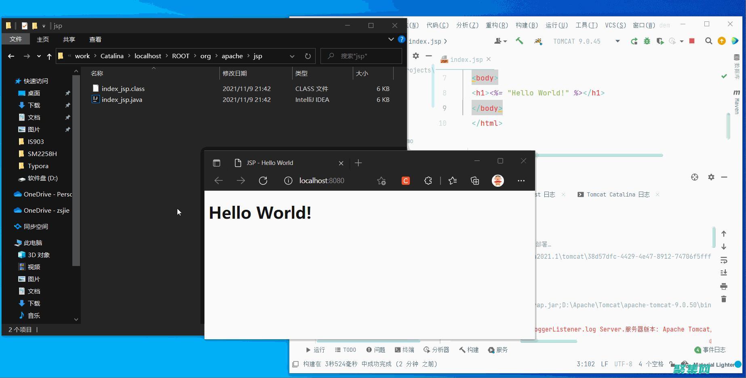Expand the Explorer address bar history dropdown
Image resolution: width=746 pixels, height=378 pixels.
pos(292,56)
